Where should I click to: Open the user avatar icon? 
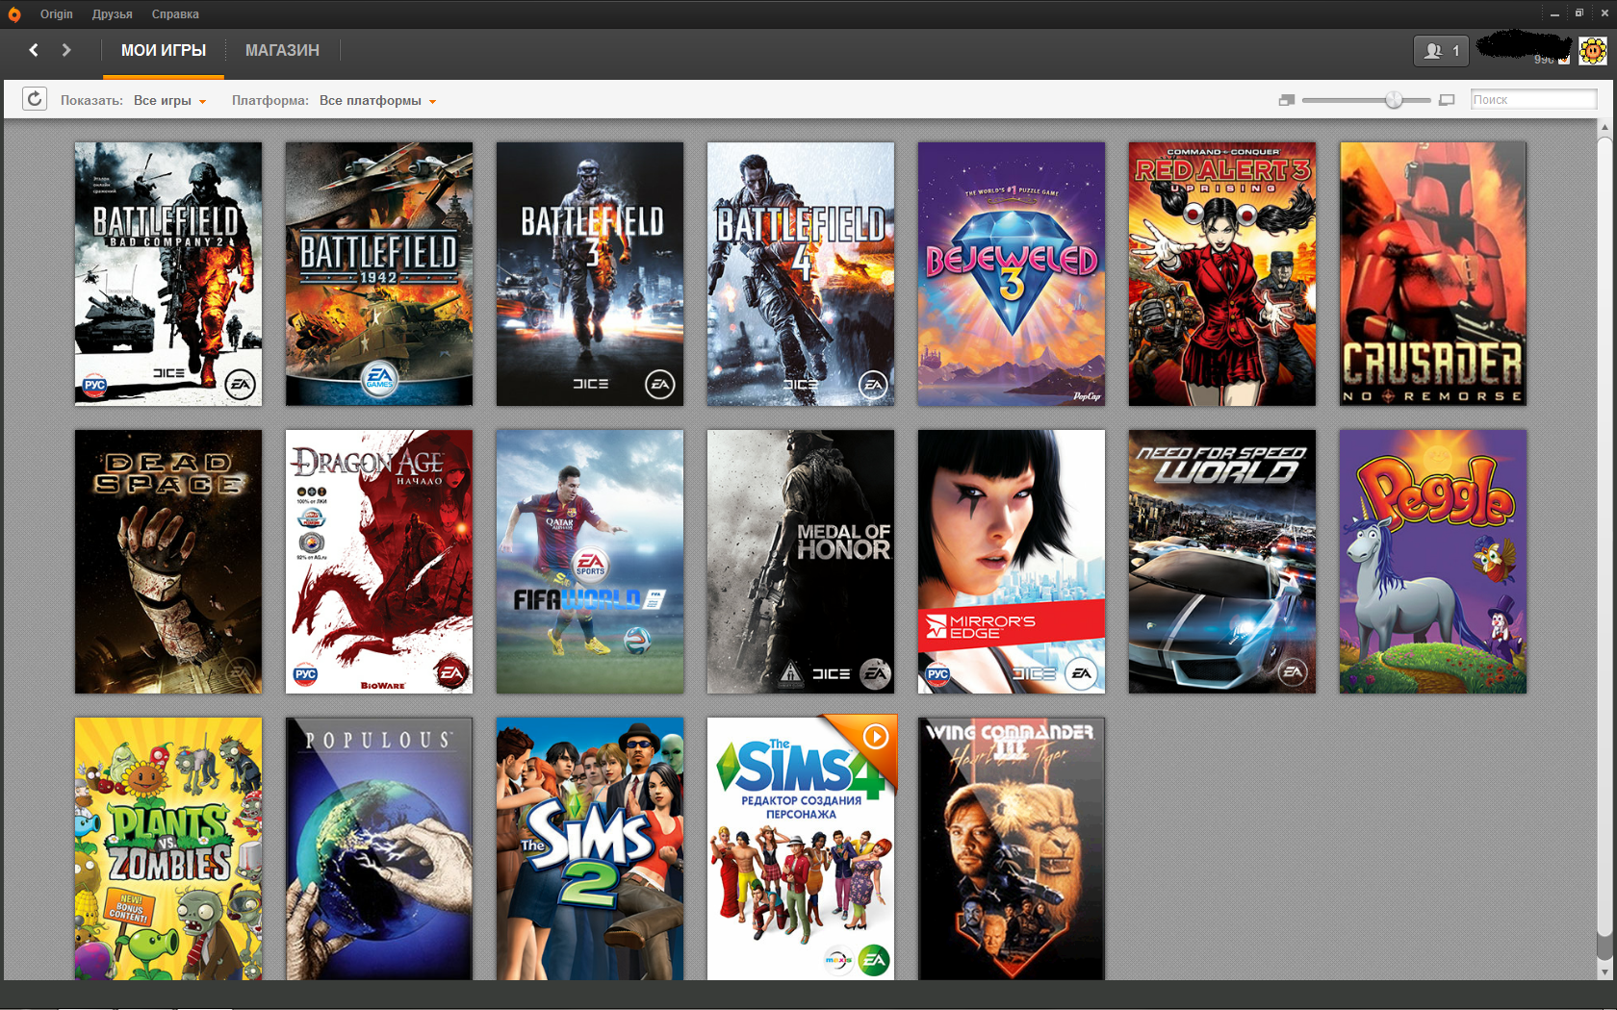(1593, 50)
